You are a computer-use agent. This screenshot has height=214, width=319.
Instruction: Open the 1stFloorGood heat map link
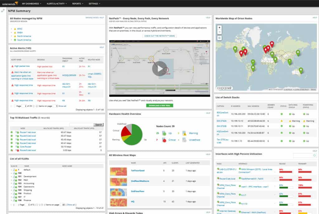pos(138,171)
